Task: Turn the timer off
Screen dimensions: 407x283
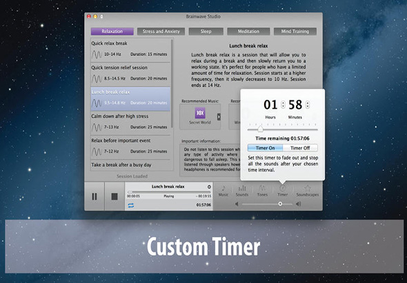Action: coord(300,148)
